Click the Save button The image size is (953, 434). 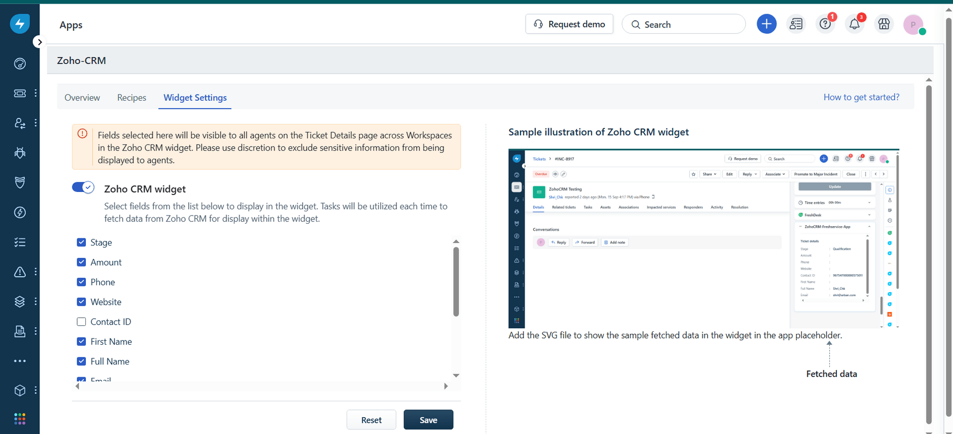[x=428, y=420]
